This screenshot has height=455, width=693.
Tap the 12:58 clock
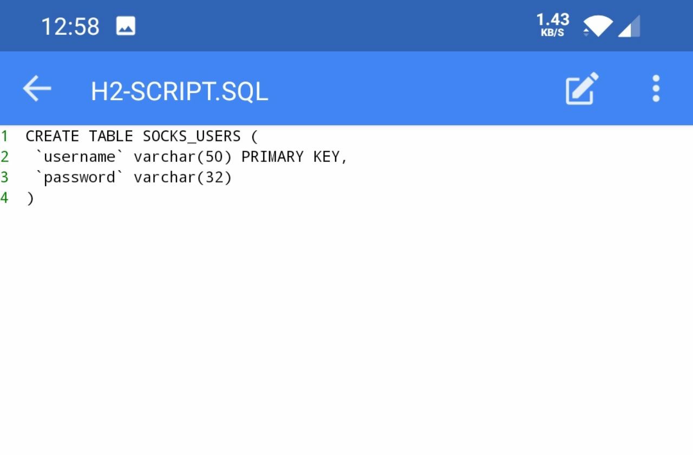tap(70, 27)
